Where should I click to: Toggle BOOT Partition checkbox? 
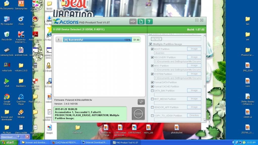click(x=152, y=49)
